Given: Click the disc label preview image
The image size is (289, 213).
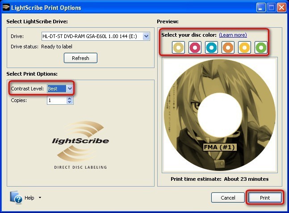Looking at the screenshot, I should (220, 115).
